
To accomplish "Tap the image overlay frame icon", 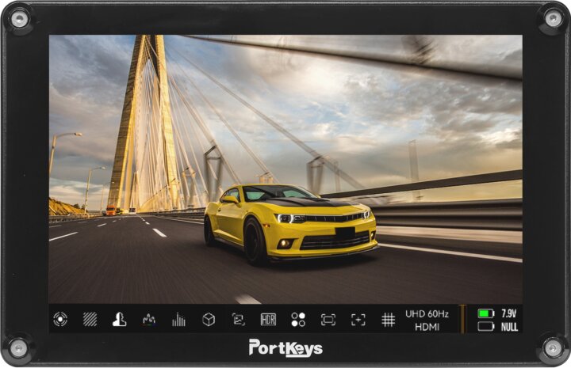I will pos(239,320).
